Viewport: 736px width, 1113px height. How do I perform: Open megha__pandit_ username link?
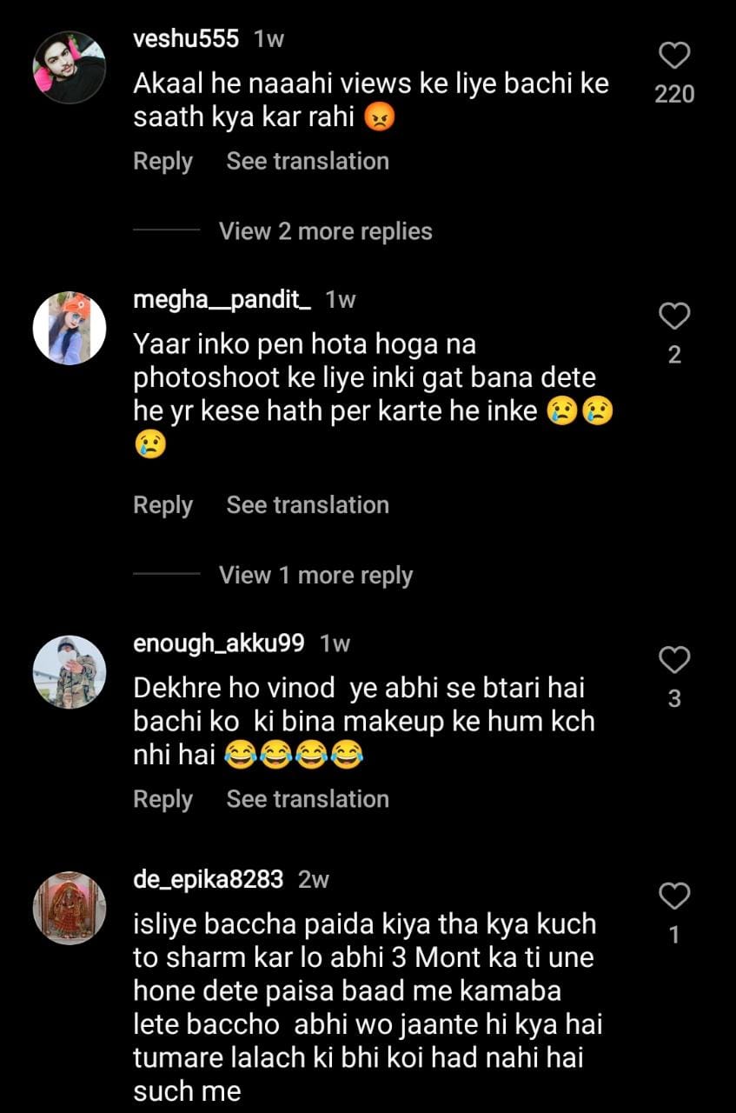point(222,300)
